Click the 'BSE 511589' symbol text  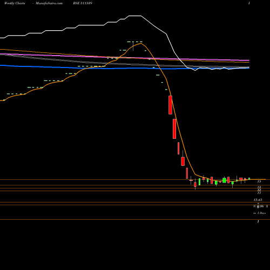tap(83, 3)
